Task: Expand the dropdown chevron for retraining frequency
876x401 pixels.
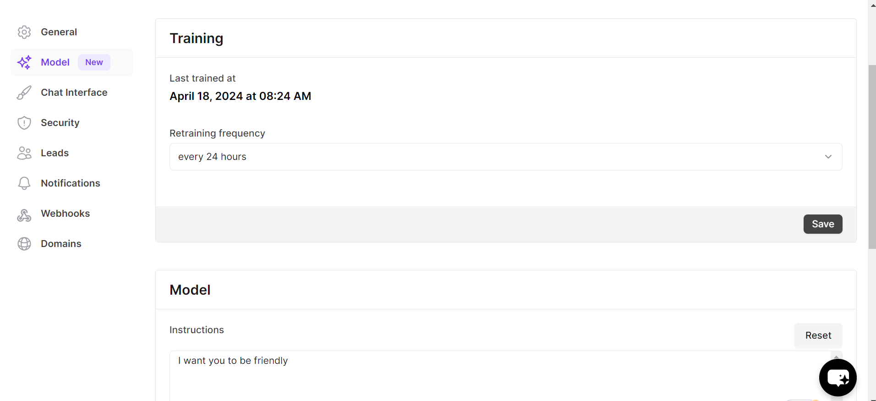Action: [x=828, y=157]
